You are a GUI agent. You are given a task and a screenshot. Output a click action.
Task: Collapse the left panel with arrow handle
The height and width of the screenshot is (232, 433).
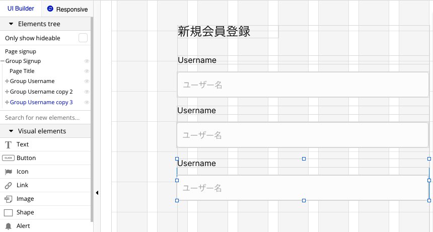point(97,193)
